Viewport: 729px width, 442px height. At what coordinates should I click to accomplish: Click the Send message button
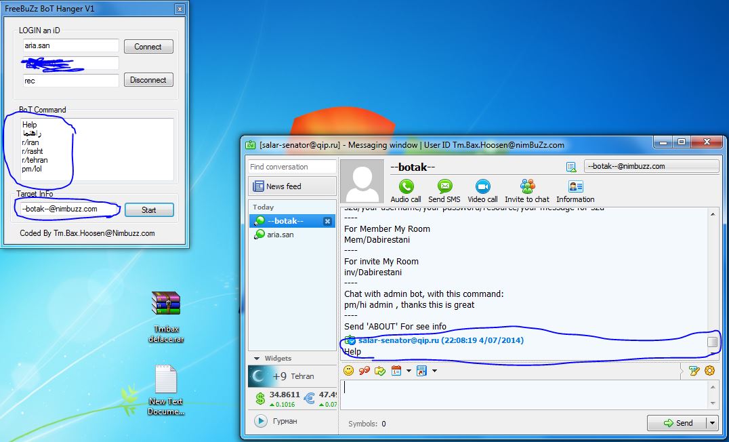678,423
